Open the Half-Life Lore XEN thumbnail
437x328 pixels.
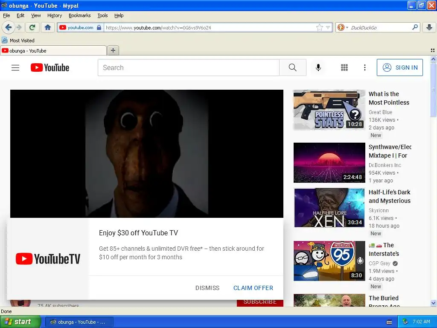coord(329,208)
